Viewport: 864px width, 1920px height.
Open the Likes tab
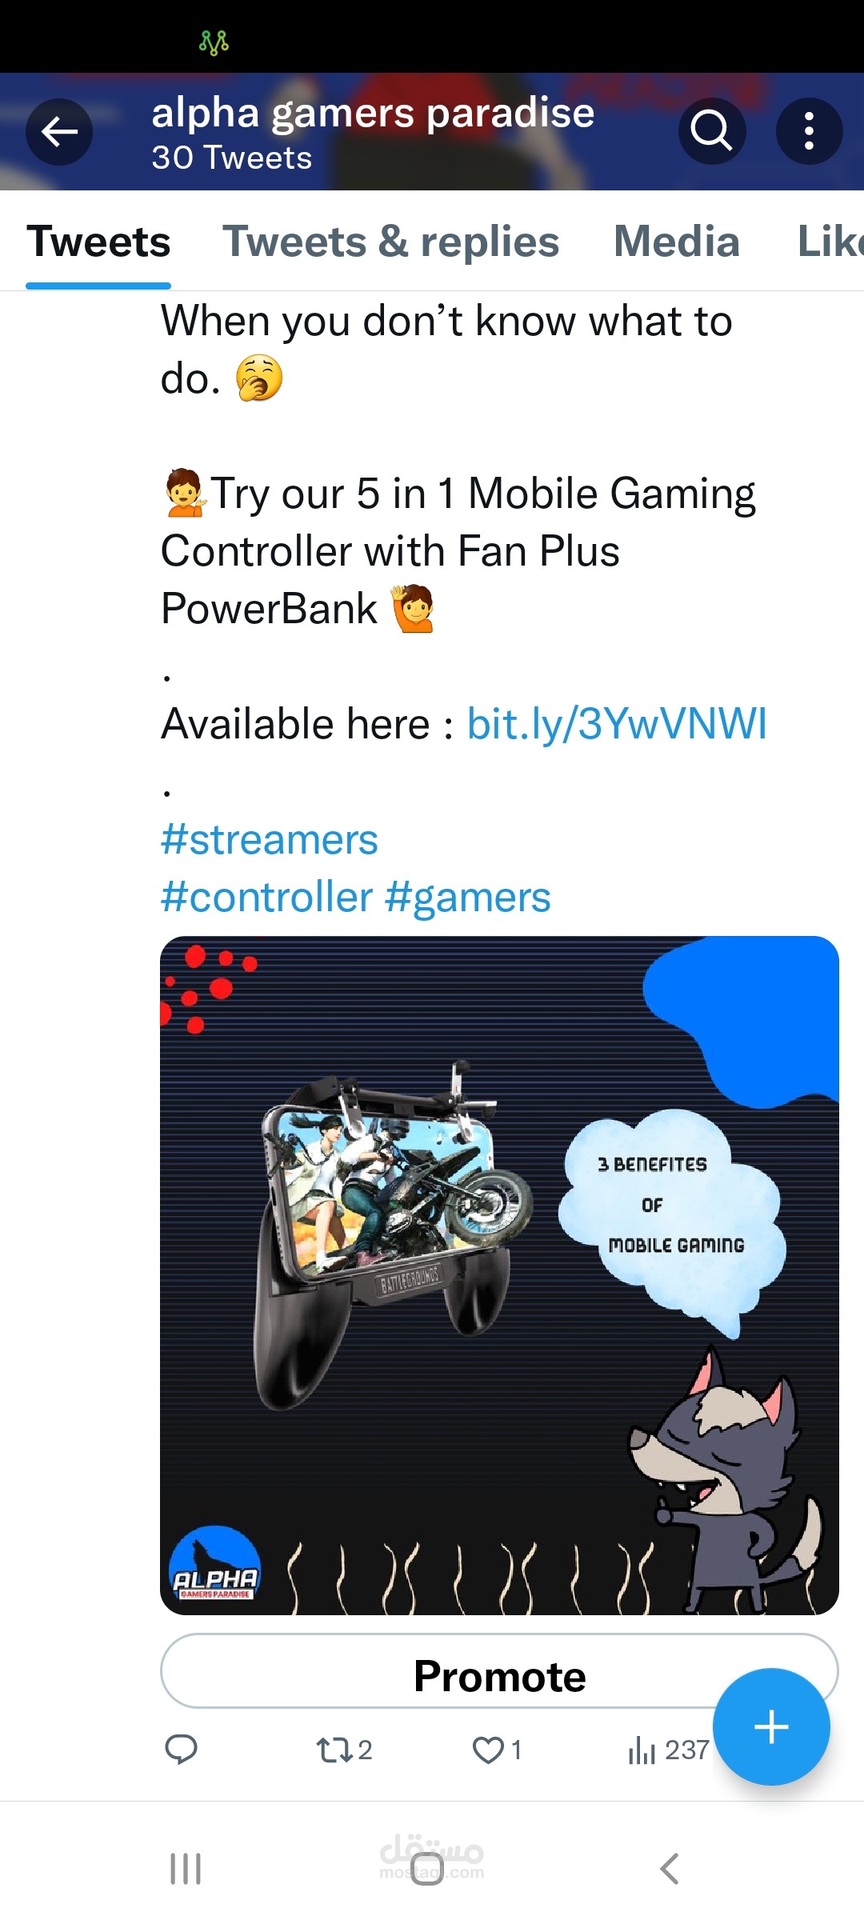pos(830,241)
